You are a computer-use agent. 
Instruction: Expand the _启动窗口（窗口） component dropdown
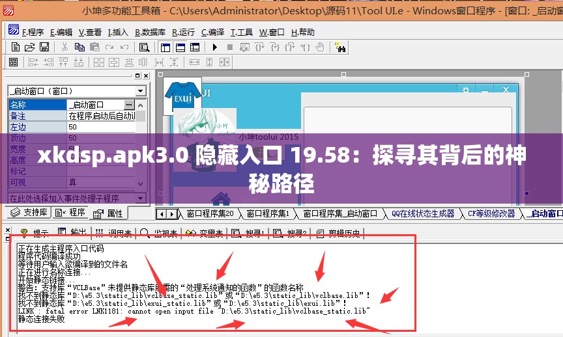pos(141,91)
